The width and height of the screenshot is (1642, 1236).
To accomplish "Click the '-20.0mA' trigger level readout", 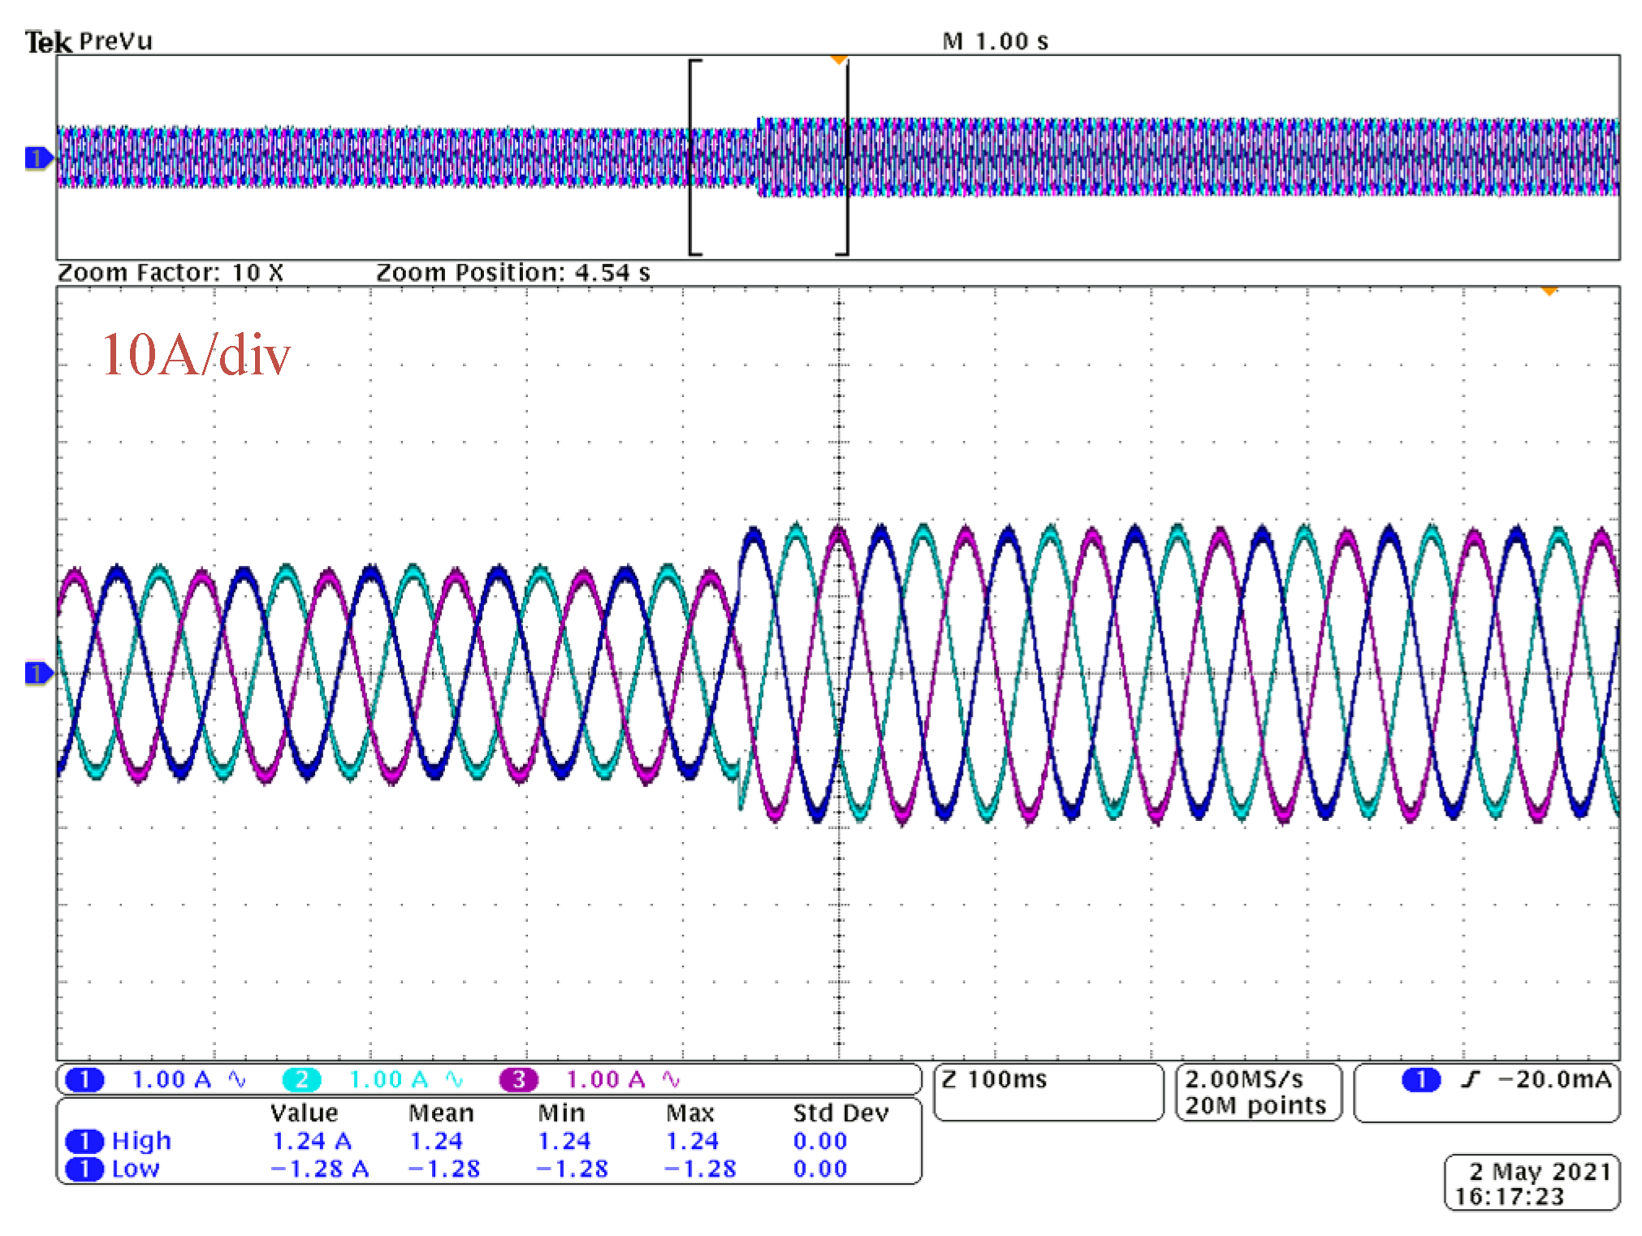I will [1554, 1079].
